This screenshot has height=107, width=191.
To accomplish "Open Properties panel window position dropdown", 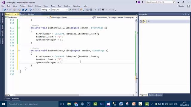I will click(x=183, y=14).
